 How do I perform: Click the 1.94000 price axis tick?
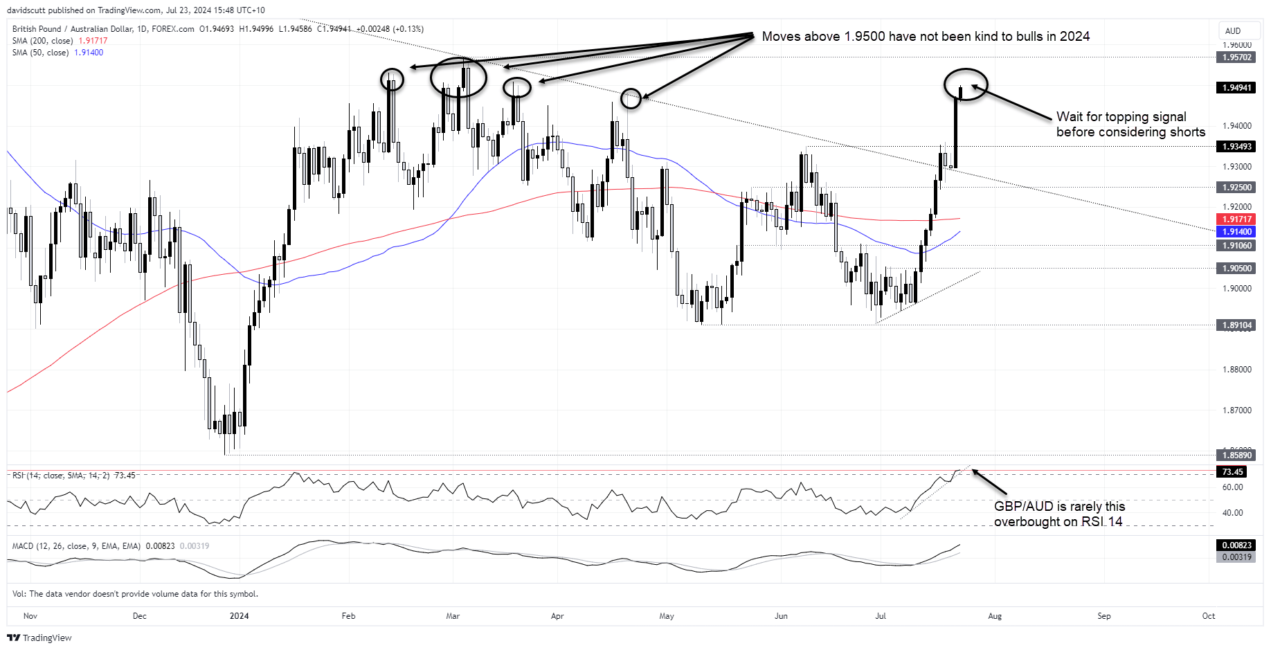coord(1237,126)
